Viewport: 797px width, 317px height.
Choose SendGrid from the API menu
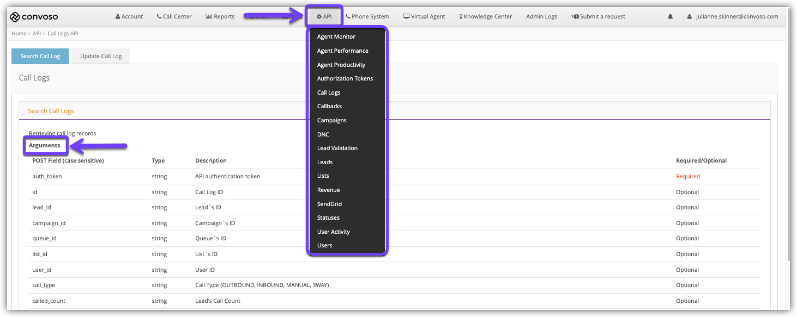pyautogui.click(x=329, y=204)
